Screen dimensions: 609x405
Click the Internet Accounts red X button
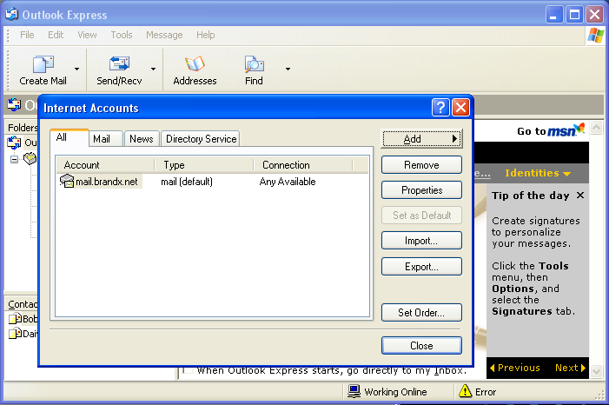pos(460,107)
